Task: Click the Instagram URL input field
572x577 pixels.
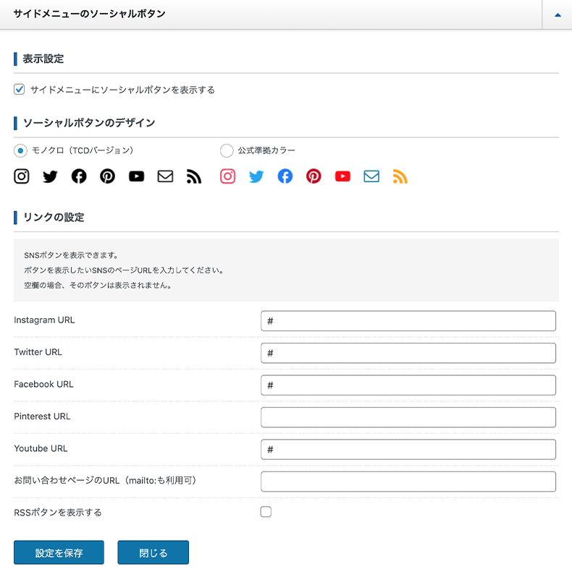Action: tap(408, 321)
